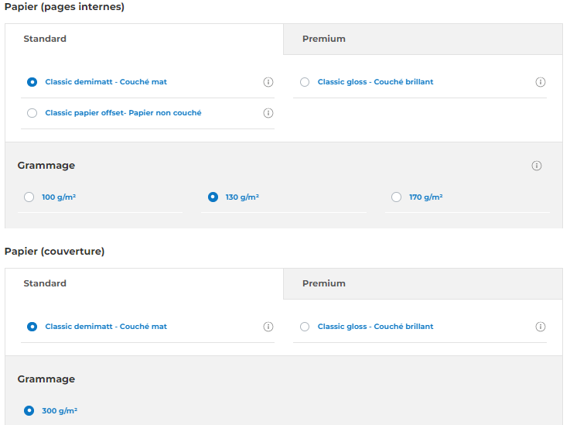Choose the 170 g/m² grammage option
This screenshot has height=425, width=570.
pyautogui.click(x=396, y=197)
